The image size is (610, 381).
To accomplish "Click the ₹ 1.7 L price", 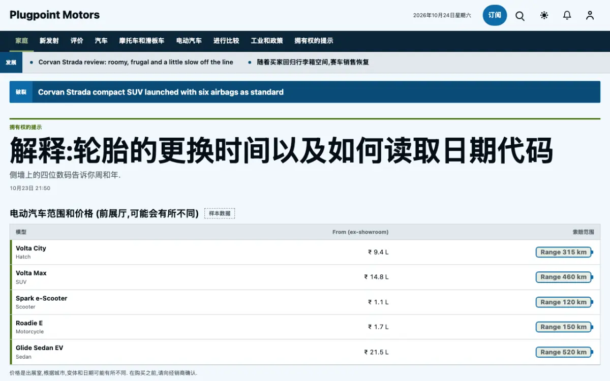I will coord(378,327).
